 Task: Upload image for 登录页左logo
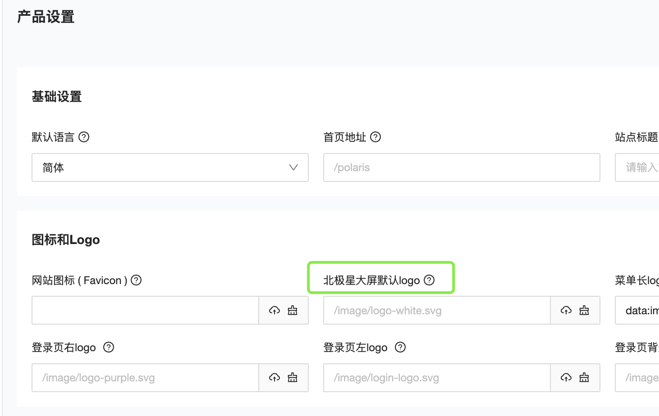click(x=566, y=377)
